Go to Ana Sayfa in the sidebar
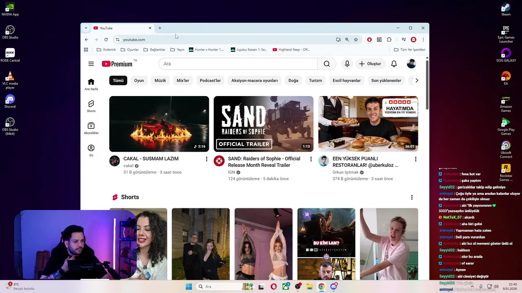The height and width of the screenshot is (293, 522). [x=91, y=84]
